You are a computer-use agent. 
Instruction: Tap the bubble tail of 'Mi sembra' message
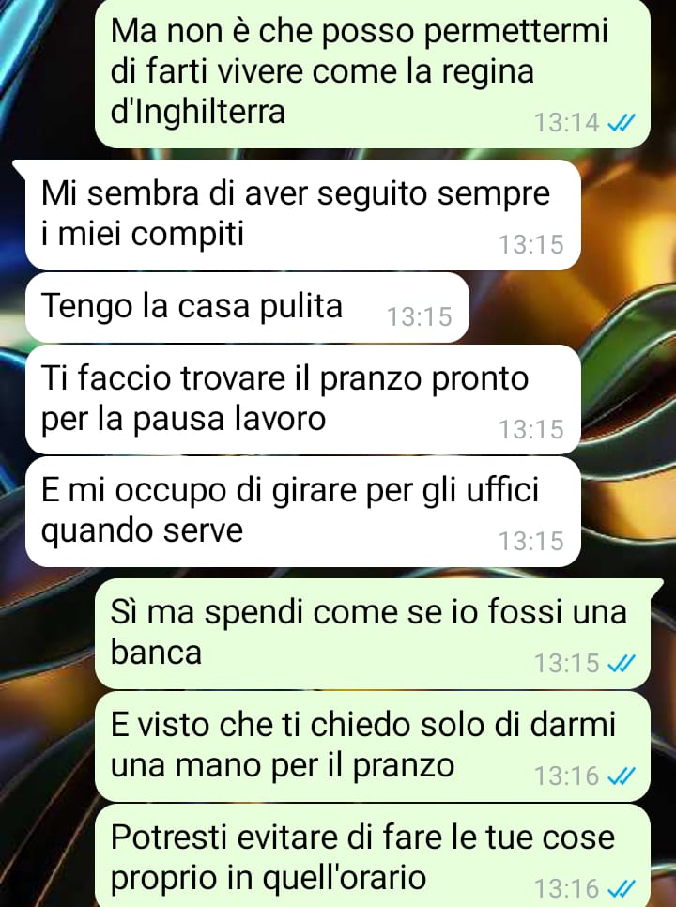[20, 168]
